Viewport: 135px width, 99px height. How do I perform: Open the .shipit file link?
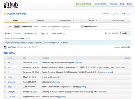(10, 87)
